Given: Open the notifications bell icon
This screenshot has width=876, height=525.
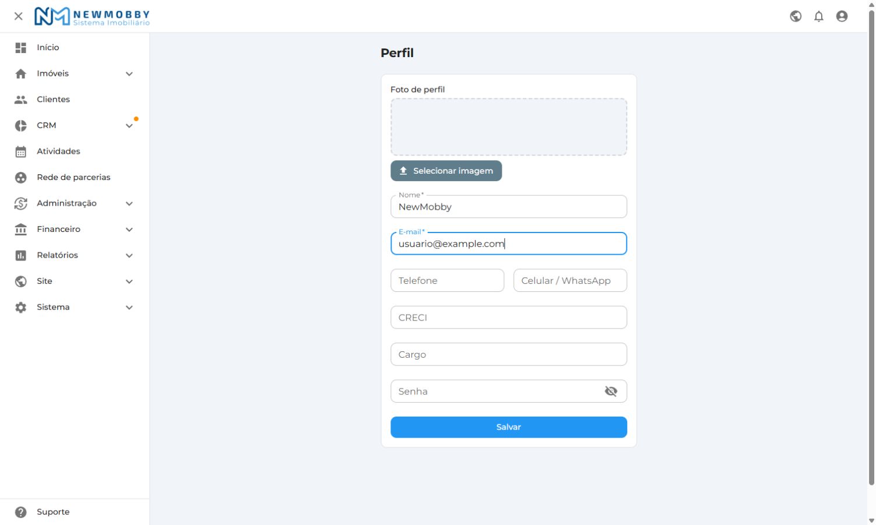Looking at the screenshot, I should click(x=819, y=16).
